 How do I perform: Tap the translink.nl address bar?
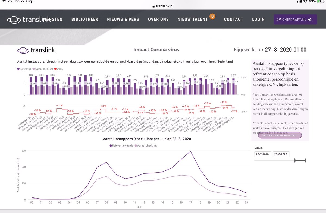click(163, 6)
